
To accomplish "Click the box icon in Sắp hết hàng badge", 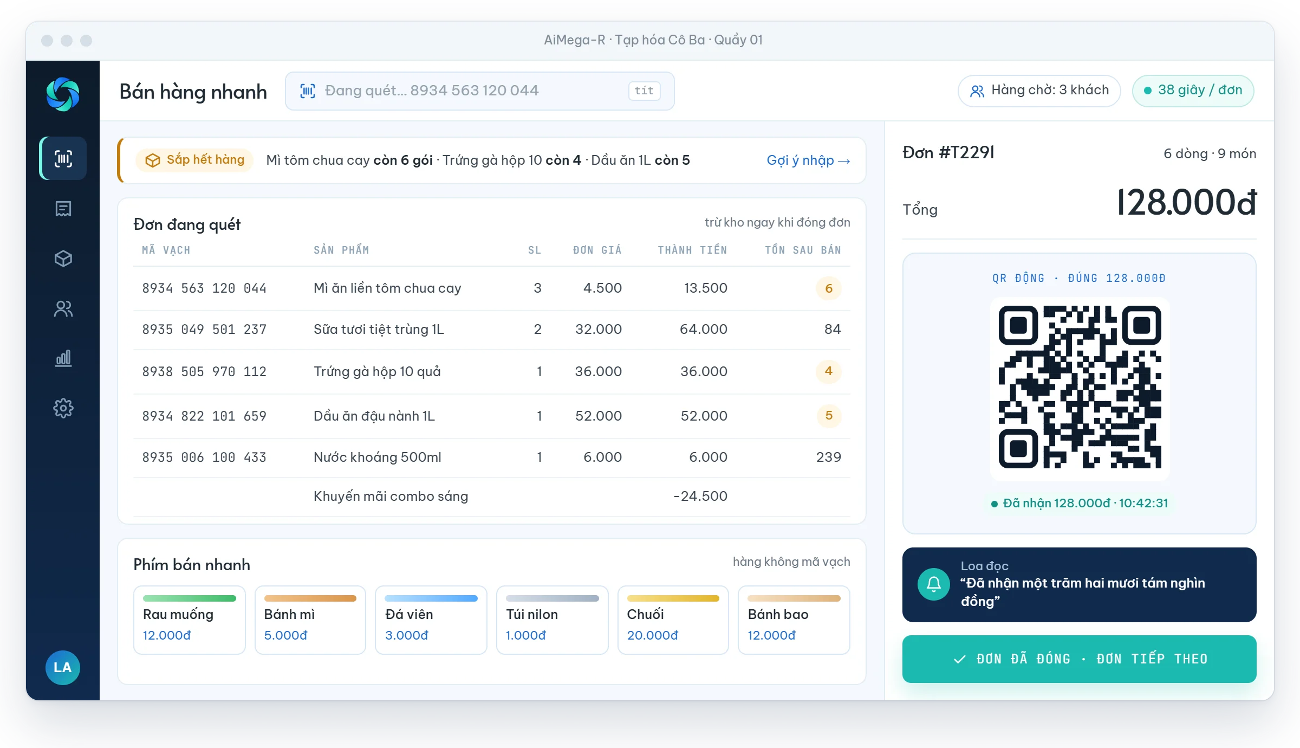I will pyautogui.click(x=153, y=160).
